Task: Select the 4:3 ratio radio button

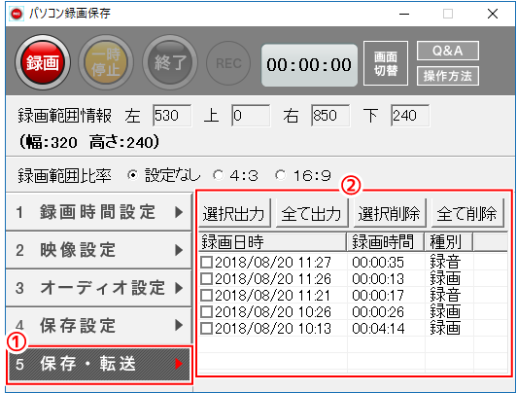Action: pos(218,175)
